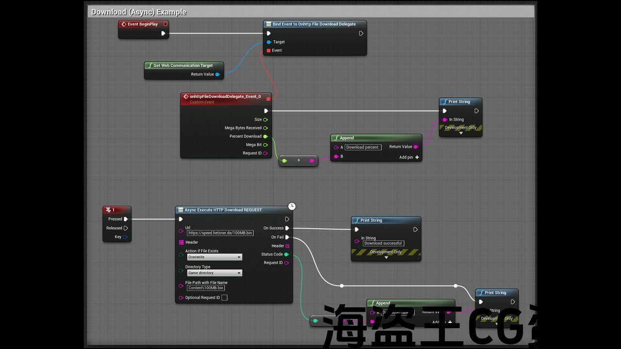
Task: Expand the Print String node with 'Download successful'
Action: (386, 258)
